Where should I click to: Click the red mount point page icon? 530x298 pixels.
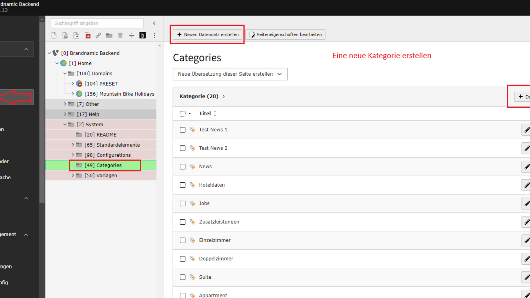(x=88, y=35)
